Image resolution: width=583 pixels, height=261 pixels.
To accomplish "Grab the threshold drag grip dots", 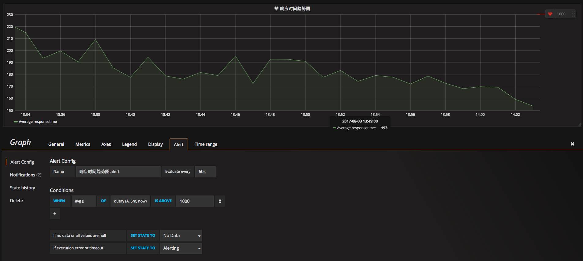I will [x=573, y=14].
